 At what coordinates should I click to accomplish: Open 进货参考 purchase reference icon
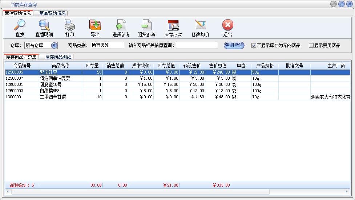(x=121, y=25)
